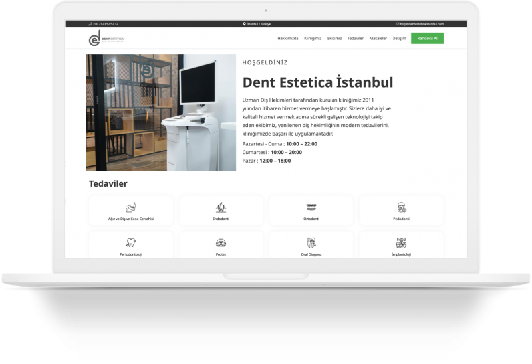Open the Makaleler menu item

[378, 39]
